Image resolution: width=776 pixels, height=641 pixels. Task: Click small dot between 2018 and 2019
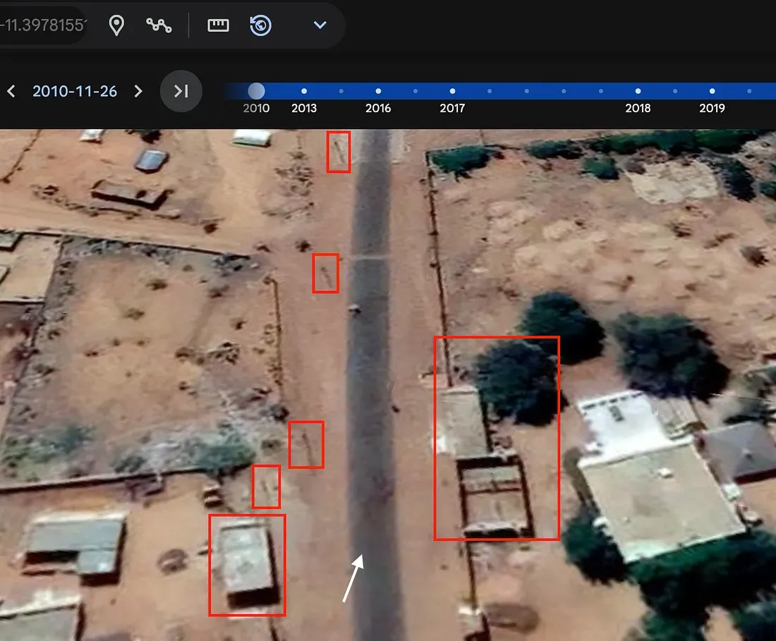(x=675, y=91)
